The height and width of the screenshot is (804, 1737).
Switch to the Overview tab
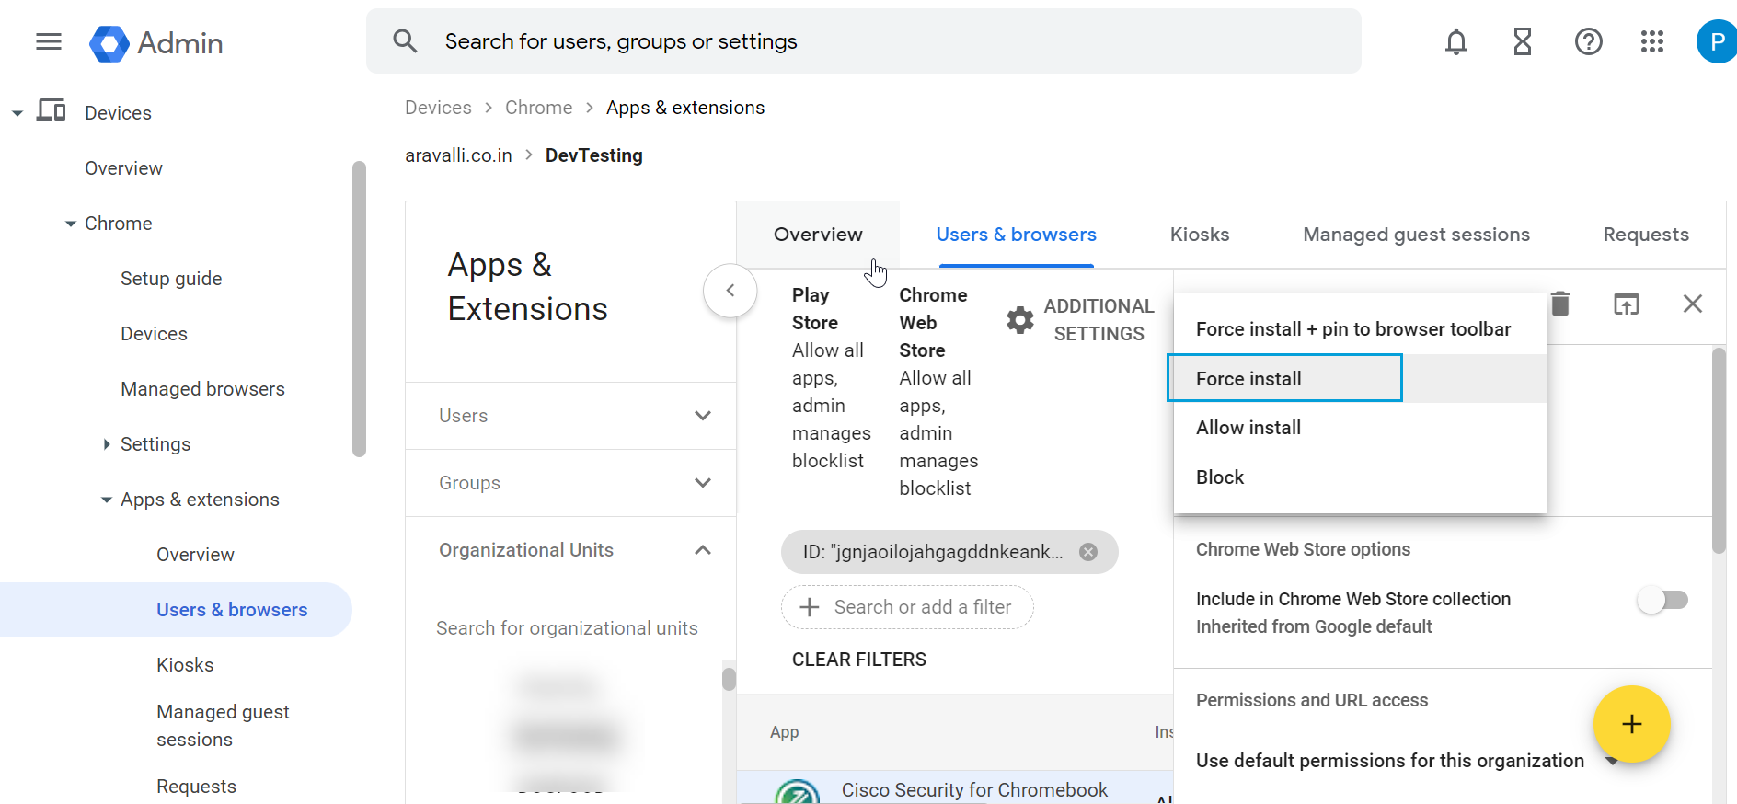click(818, 235)
